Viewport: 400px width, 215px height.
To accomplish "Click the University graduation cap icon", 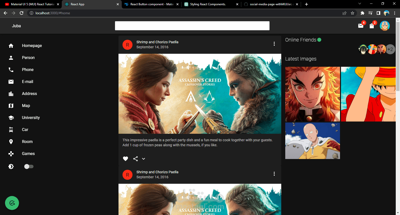I will click(x=11, y=118).
